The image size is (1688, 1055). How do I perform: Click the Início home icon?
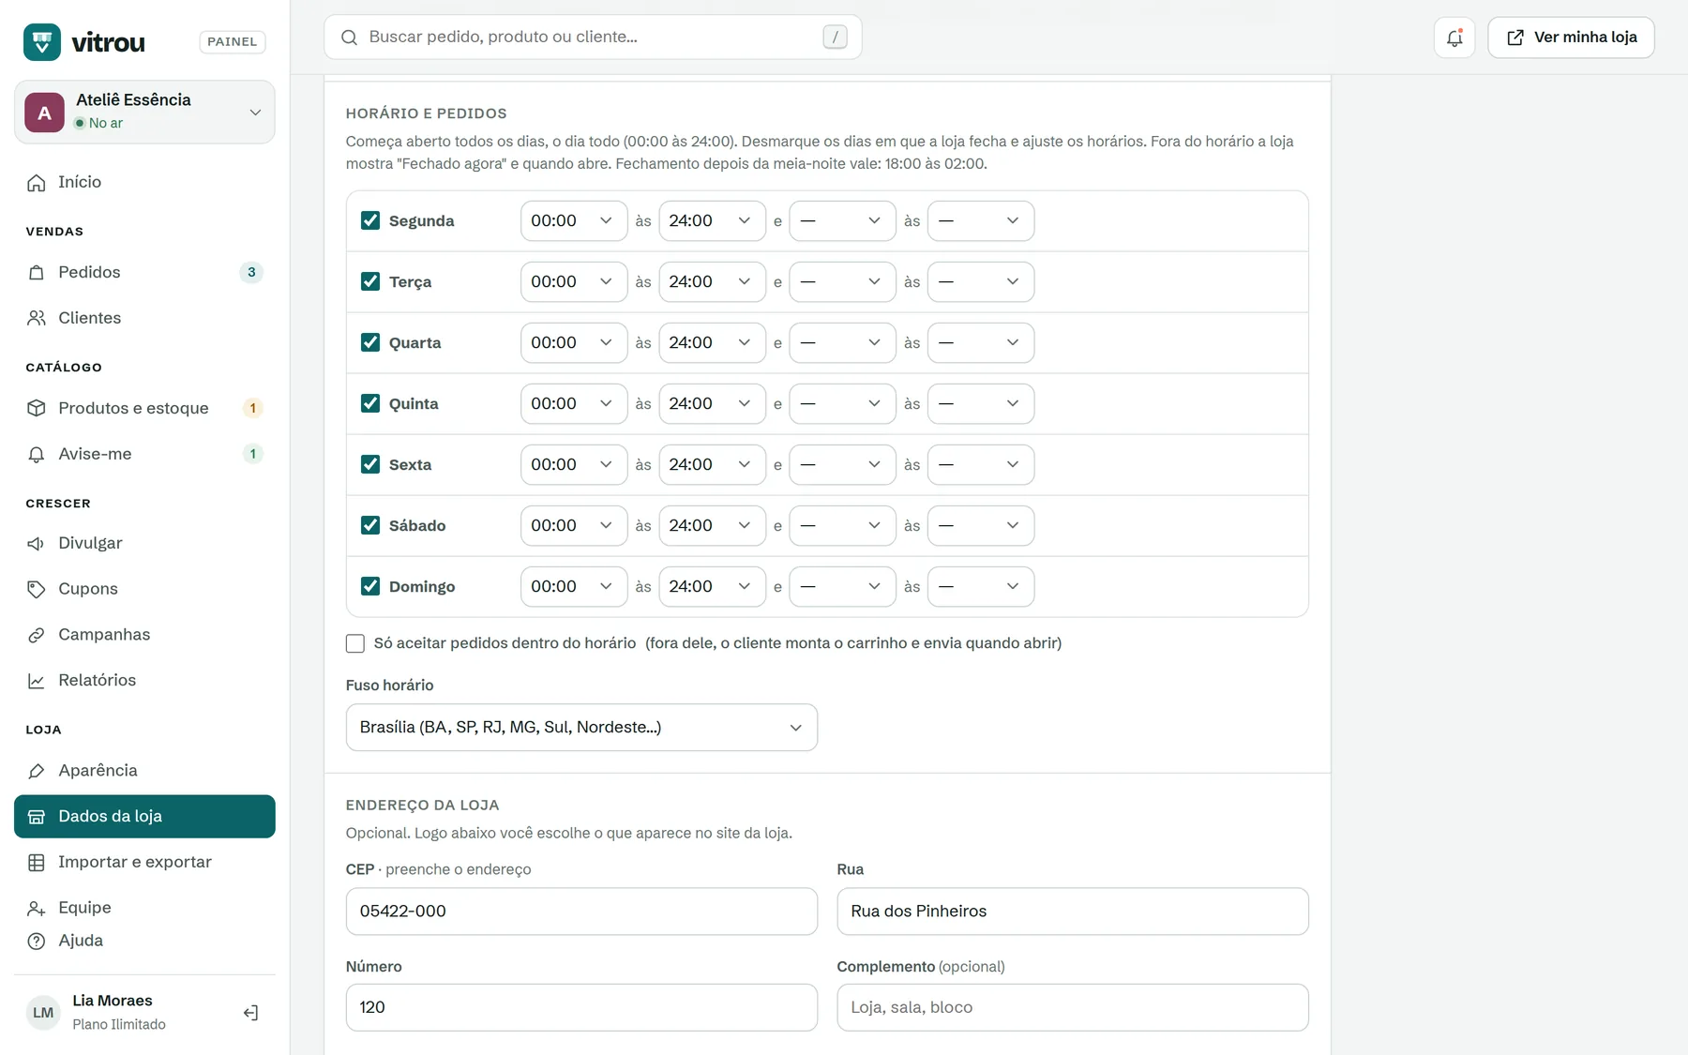37,183
